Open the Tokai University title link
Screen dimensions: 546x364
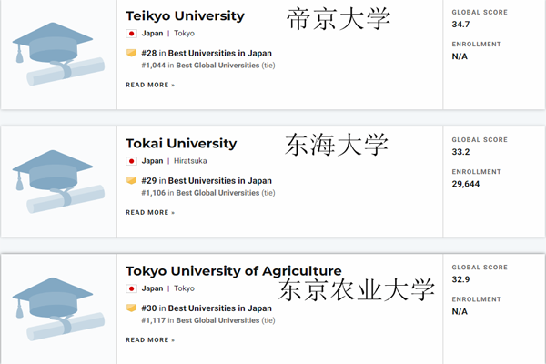click(x=181, y=144)
